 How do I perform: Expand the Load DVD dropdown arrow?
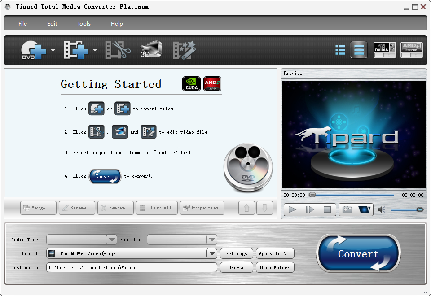(x=53, y=50)
